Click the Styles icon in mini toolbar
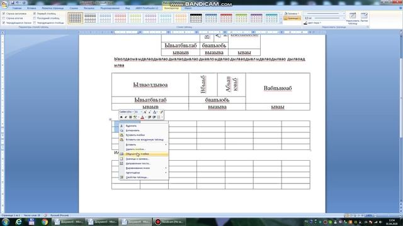Screen dimensions: 403x226 155,112
